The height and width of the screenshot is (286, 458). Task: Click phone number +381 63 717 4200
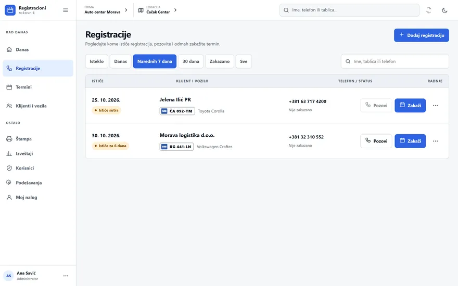pyautogui.click(x=307, y=101)
